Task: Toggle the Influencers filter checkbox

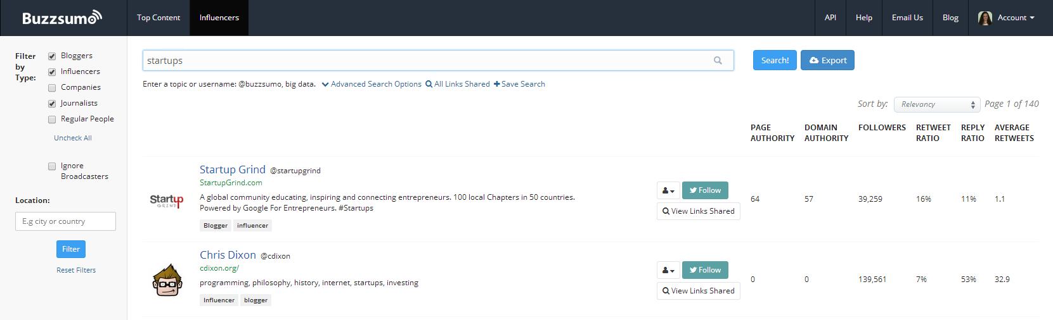Action: click(52, 72)
